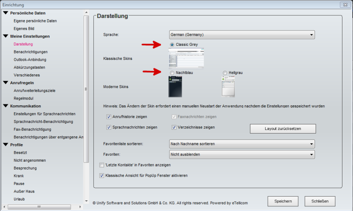Select the Hellgrau skin radio button
This screenshot has height=211, width=353.
225,73
